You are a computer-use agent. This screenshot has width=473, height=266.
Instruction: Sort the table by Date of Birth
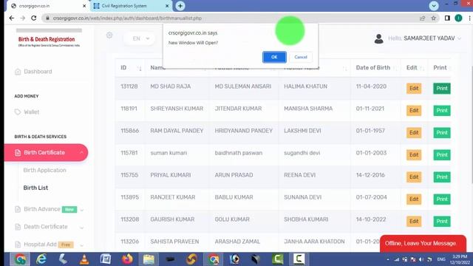376,68
